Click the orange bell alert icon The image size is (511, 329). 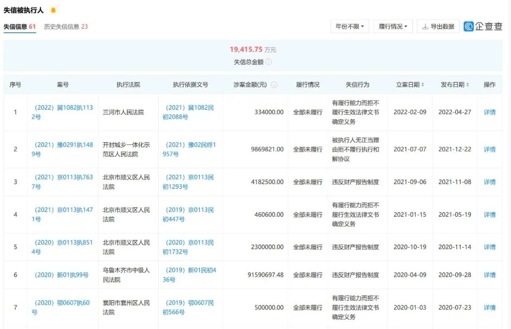[x=53, y=10]
